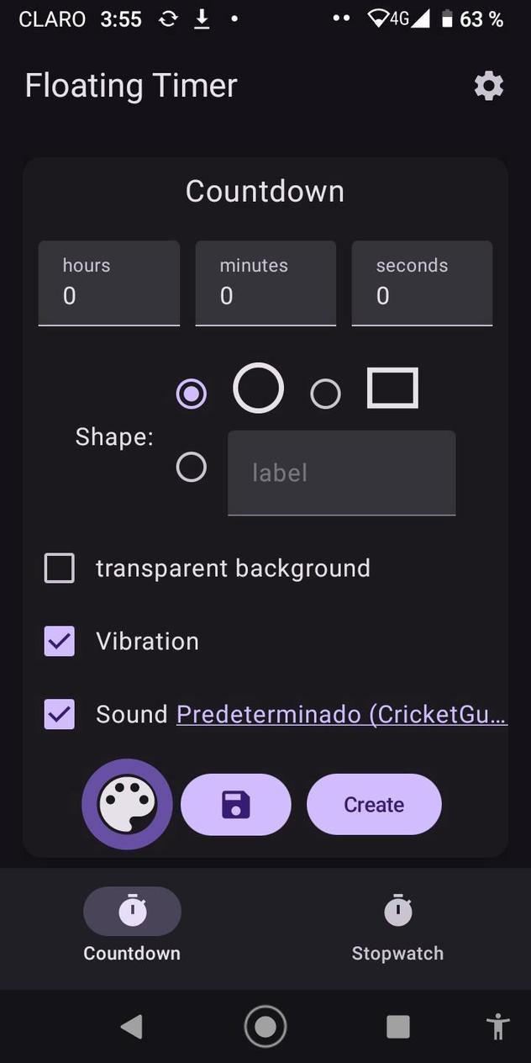
Task: Enable transparent background
Action: [59, 568]
